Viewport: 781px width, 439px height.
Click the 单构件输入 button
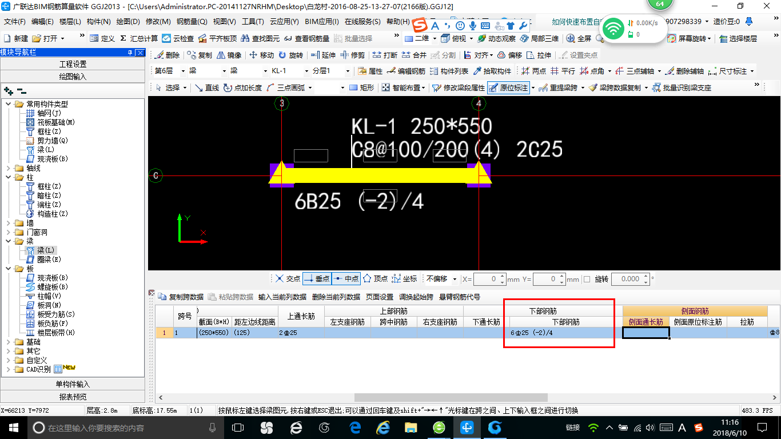click(73, 384)
